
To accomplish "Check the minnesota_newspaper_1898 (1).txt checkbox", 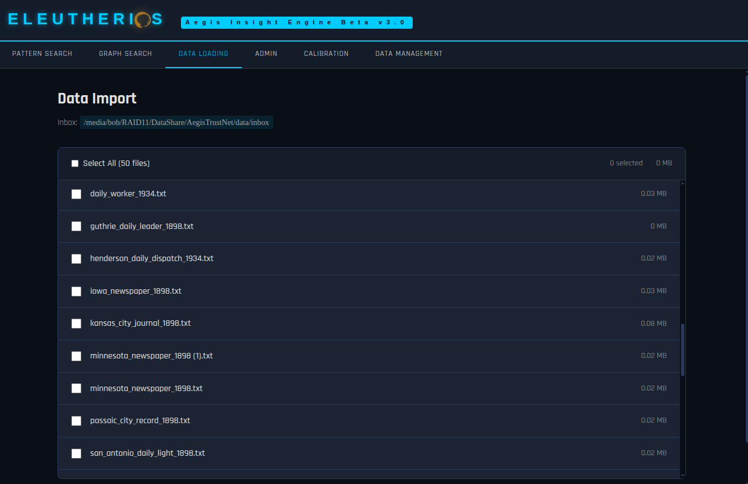I will click(76, 356).
